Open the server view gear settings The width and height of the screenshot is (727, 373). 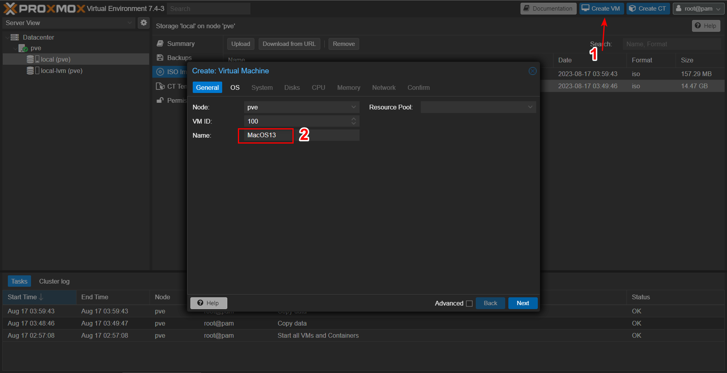tap(144, 23)
